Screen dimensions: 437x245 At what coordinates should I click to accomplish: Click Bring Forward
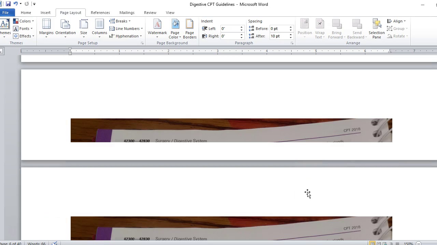[337, 29]
